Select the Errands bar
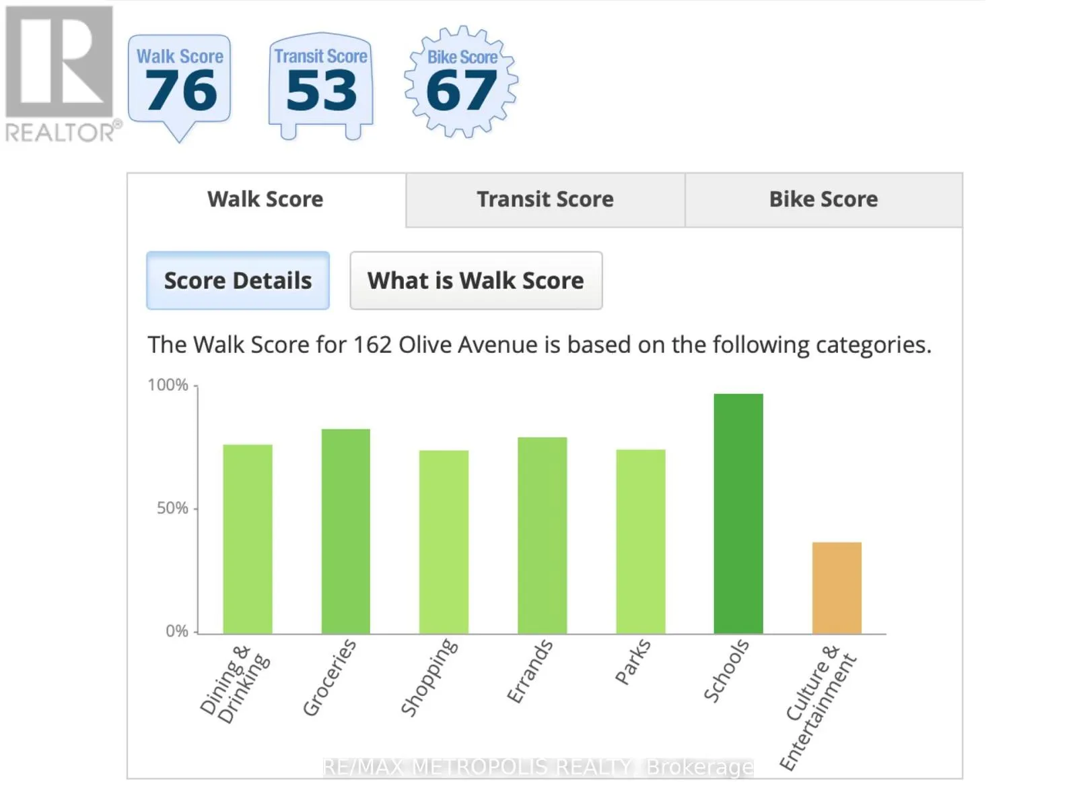Viewport: 1077px width, 807px height. pyautogui.click(x=542, y=536)
